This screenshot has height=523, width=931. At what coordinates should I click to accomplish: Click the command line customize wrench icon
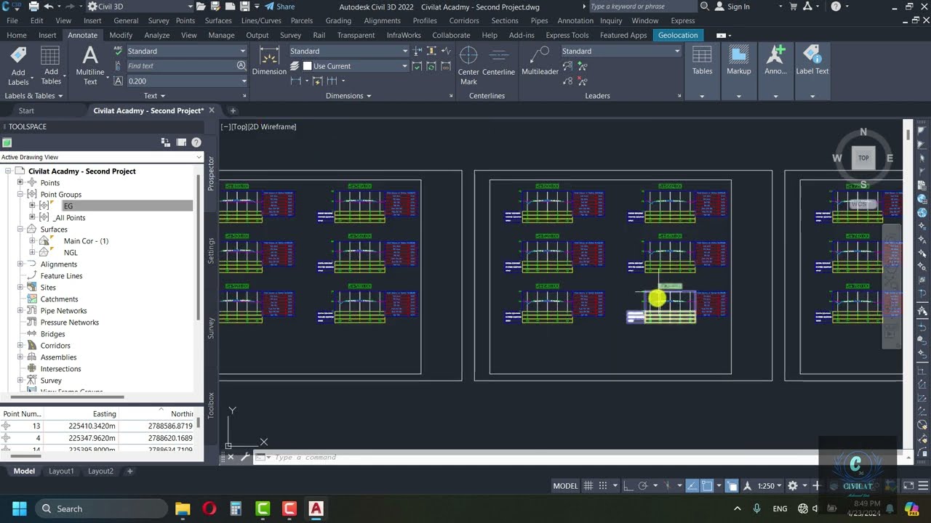pyautogui.click(x=245, y=457)
